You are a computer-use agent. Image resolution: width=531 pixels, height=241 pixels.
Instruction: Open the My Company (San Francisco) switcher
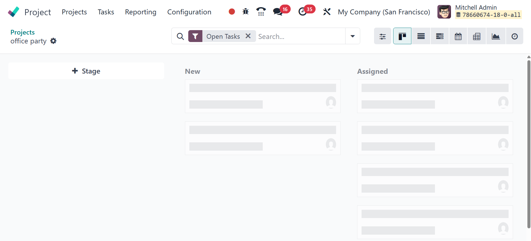click(x=384, y=12)
